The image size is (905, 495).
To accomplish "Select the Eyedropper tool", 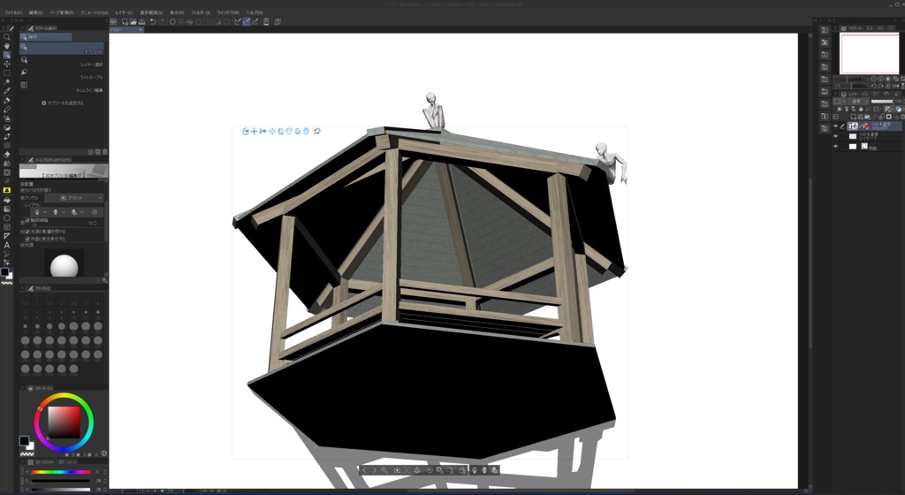I will pos(7,91).
